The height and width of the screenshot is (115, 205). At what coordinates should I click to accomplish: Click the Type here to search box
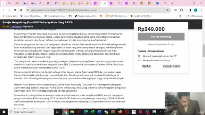pos(31,112)
